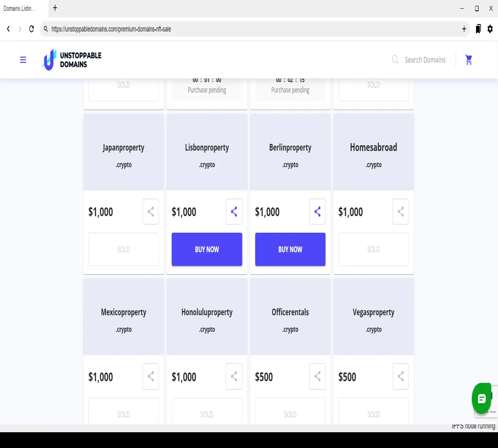
Task: Click the plus icon in address bar
Action: coord(464,29)
